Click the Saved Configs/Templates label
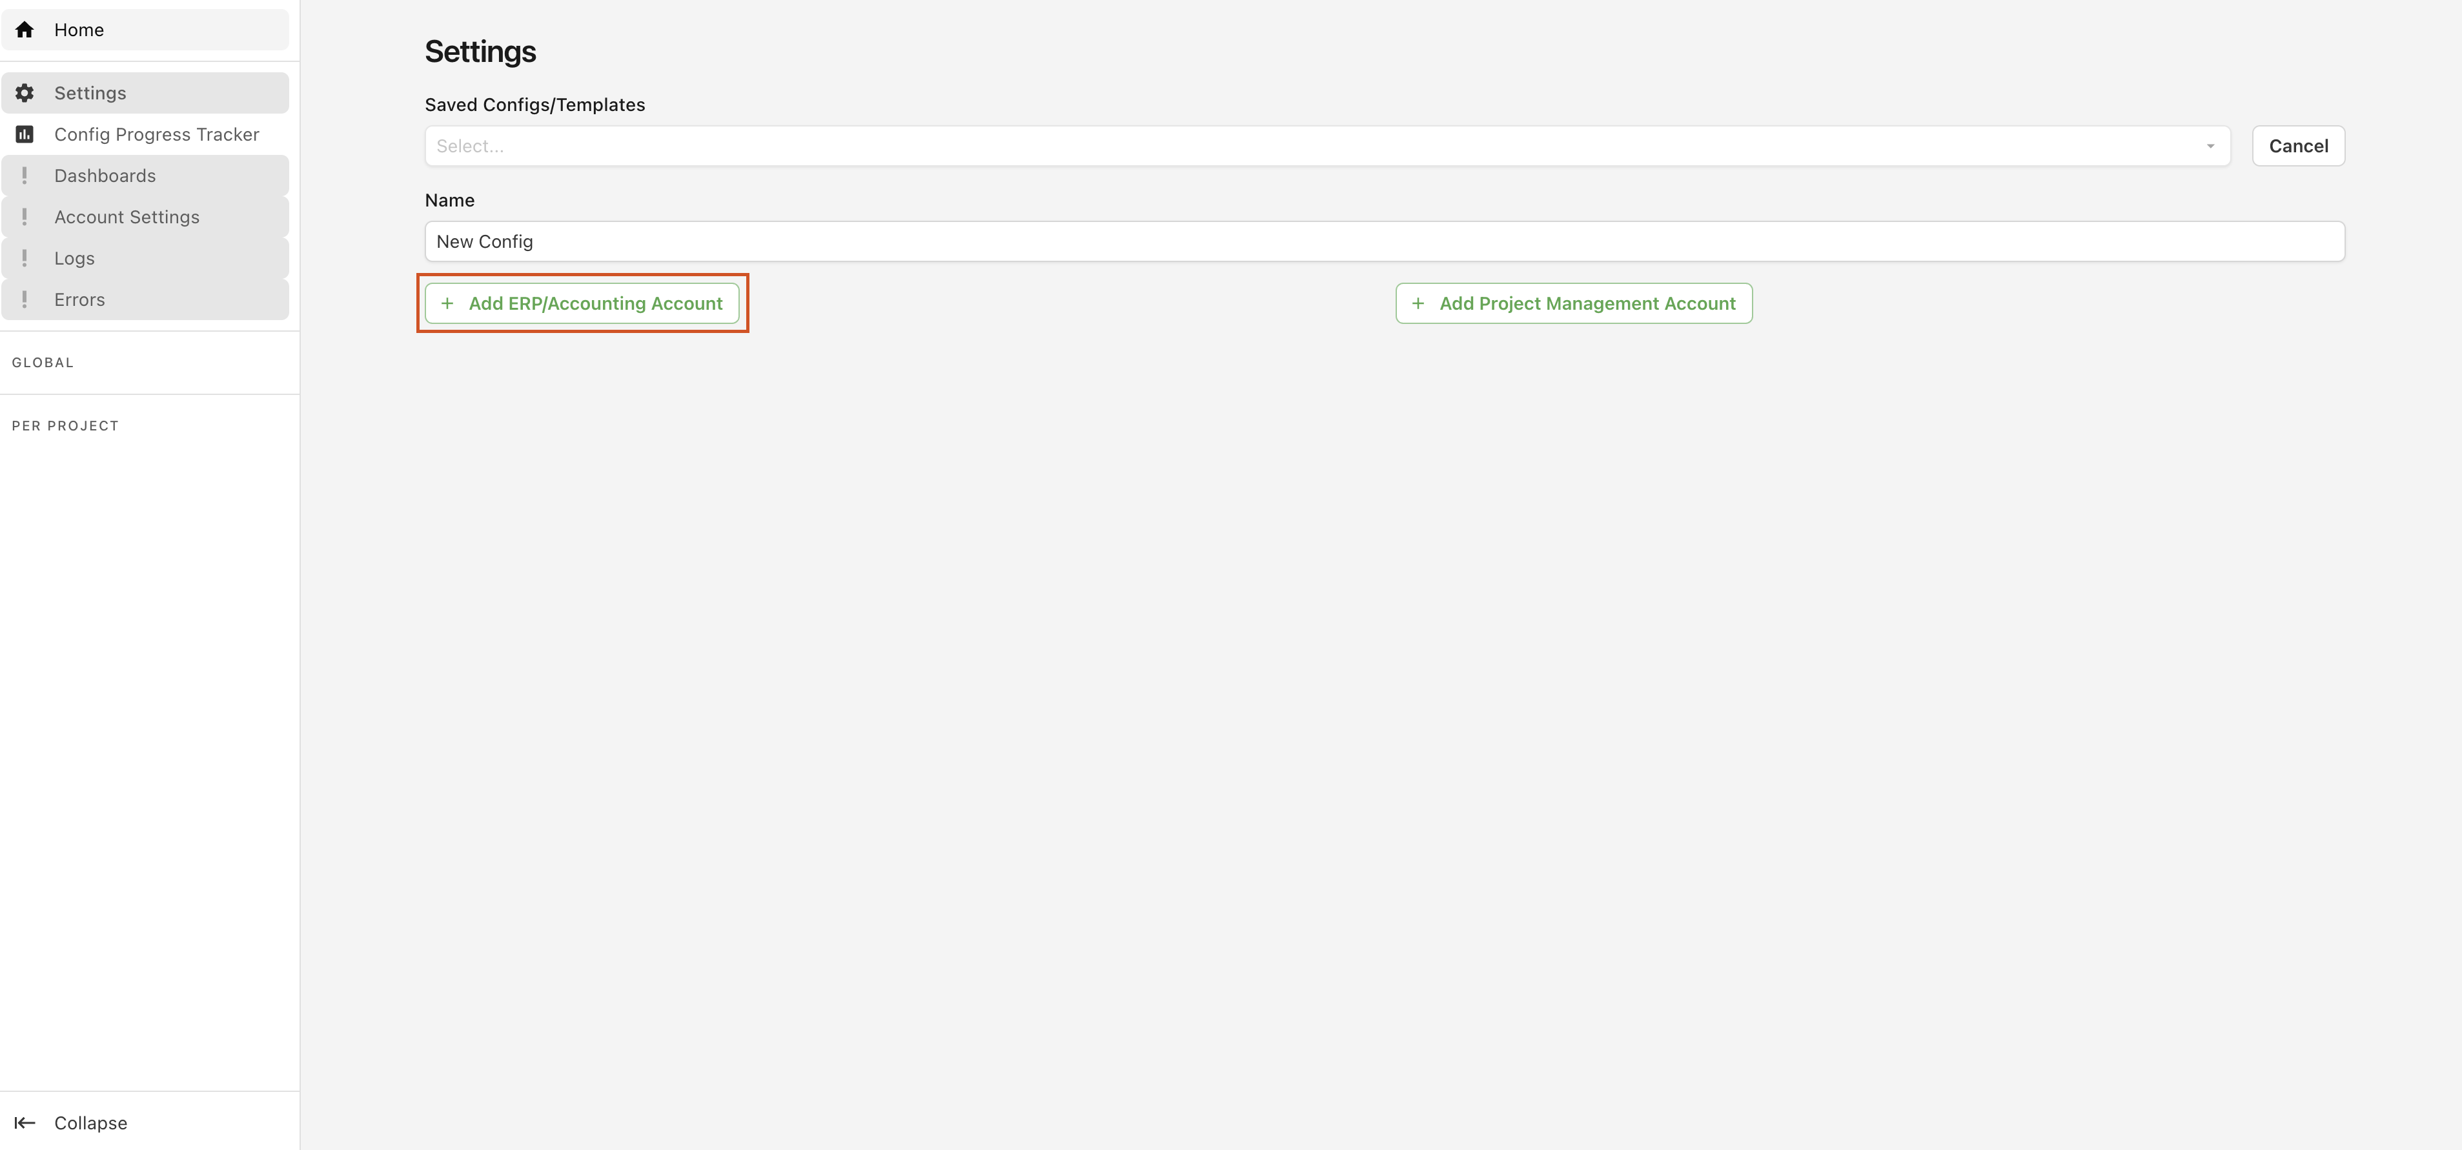The height and width of the screenshot is (1150, 2462). point(535,105)
